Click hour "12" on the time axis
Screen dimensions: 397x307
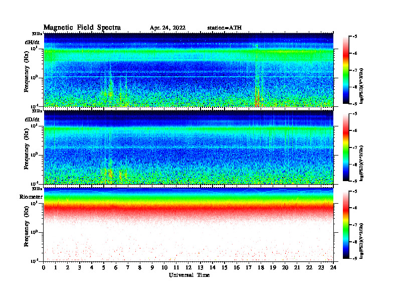(188, 268)
